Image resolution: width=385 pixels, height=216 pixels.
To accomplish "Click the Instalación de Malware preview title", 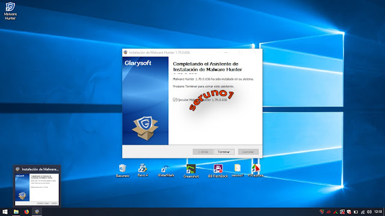I will pyautogui.click(x=40, y=169).
